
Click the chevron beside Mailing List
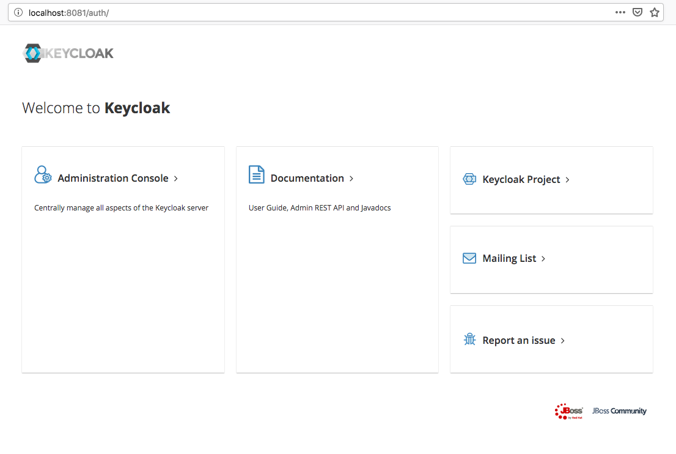coord(543,259)
